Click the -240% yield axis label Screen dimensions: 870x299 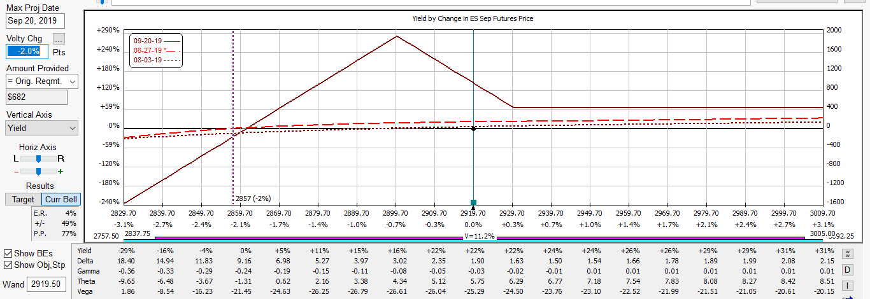[x=108, y=202]
